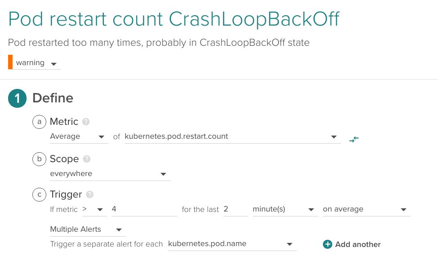Click the plus icon beside Add another

click(327, 244)
